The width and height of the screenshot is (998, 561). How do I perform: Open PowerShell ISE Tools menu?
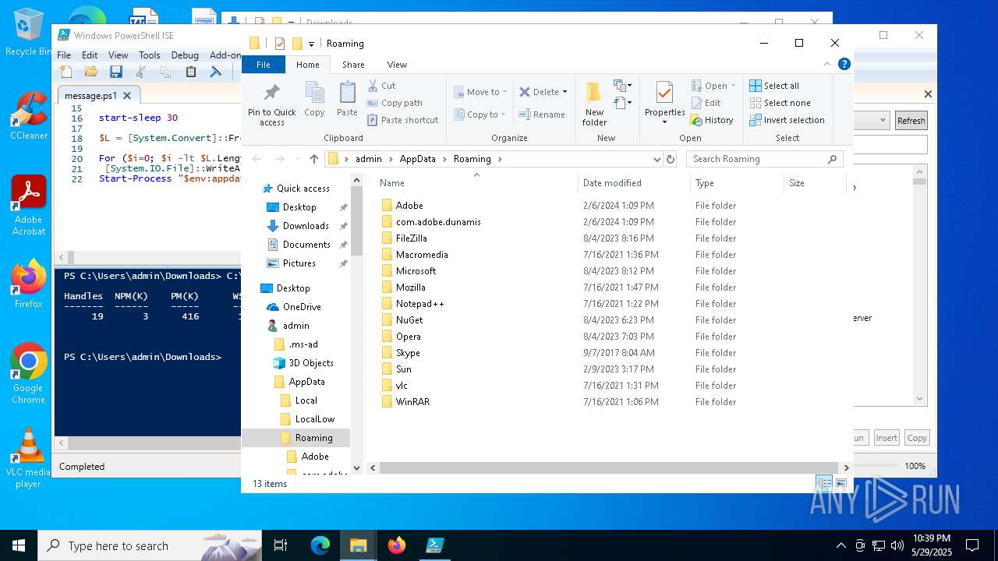tap(149, 55)
